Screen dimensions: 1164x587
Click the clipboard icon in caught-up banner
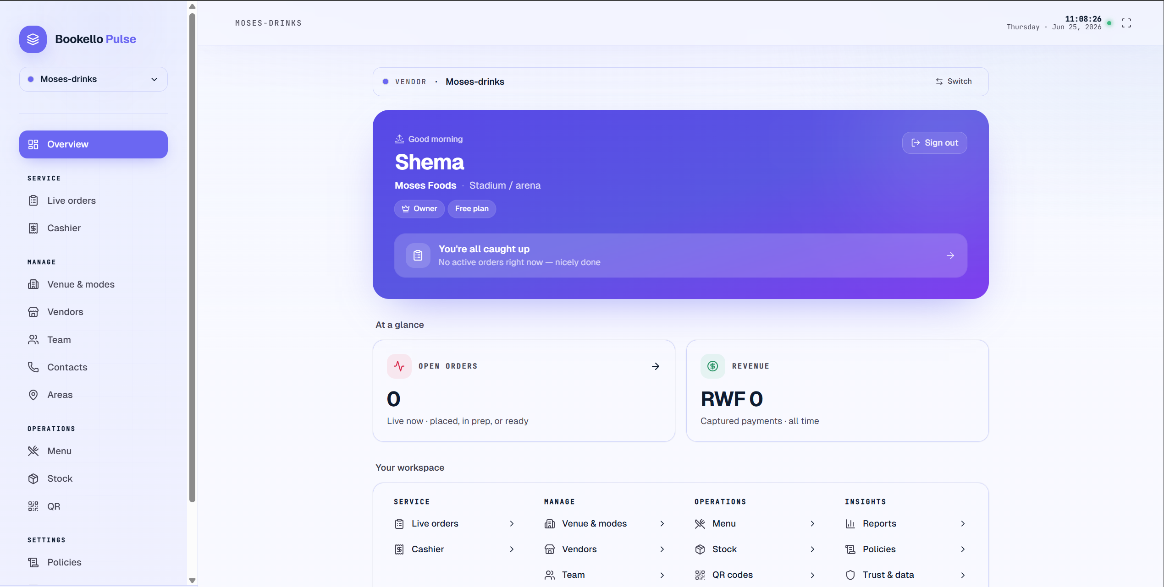[x=418, y=255]
